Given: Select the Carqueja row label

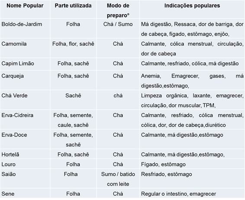Looking at the screenshot, I should 13,76.
